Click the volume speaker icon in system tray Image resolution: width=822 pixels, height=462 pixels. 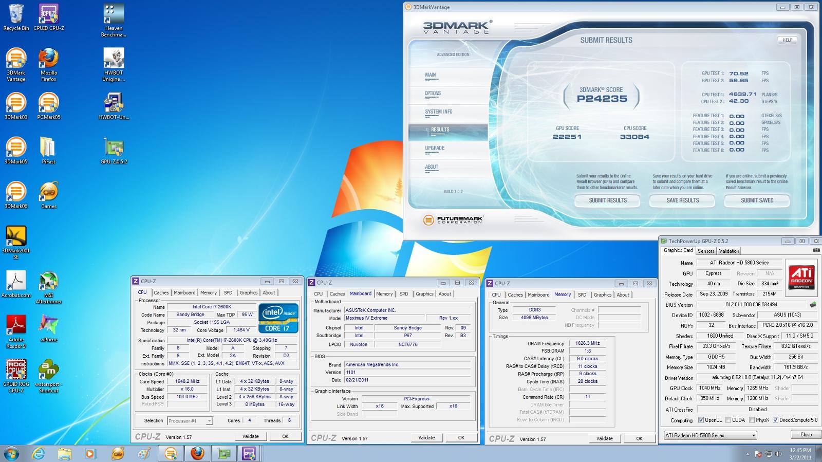779,454
